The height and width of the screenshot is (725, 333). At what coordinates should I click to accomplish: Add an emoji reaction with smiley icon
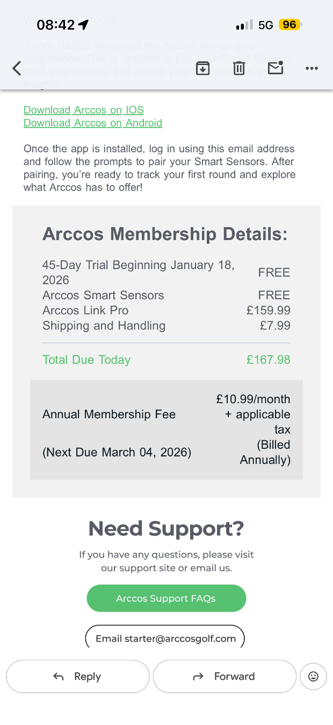coord(313,677)
